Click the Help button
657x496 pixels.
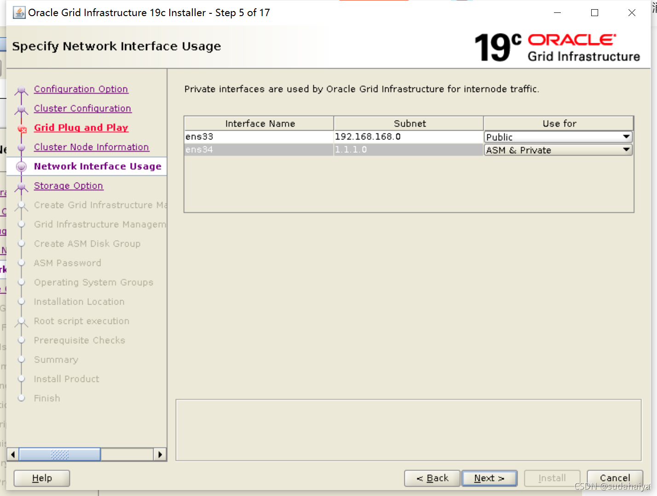pos(42,479)
